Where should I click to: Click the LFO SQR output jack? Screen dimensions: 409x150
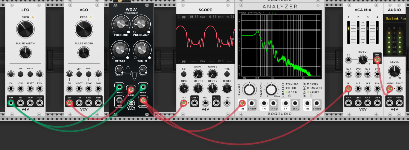tap(40, 103)
